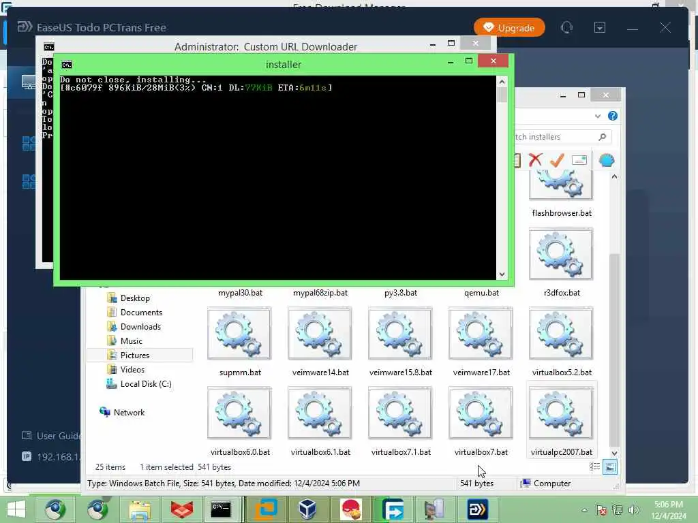
Task: Select veimware17.bat file icon
Action: [x=481, y=334]
